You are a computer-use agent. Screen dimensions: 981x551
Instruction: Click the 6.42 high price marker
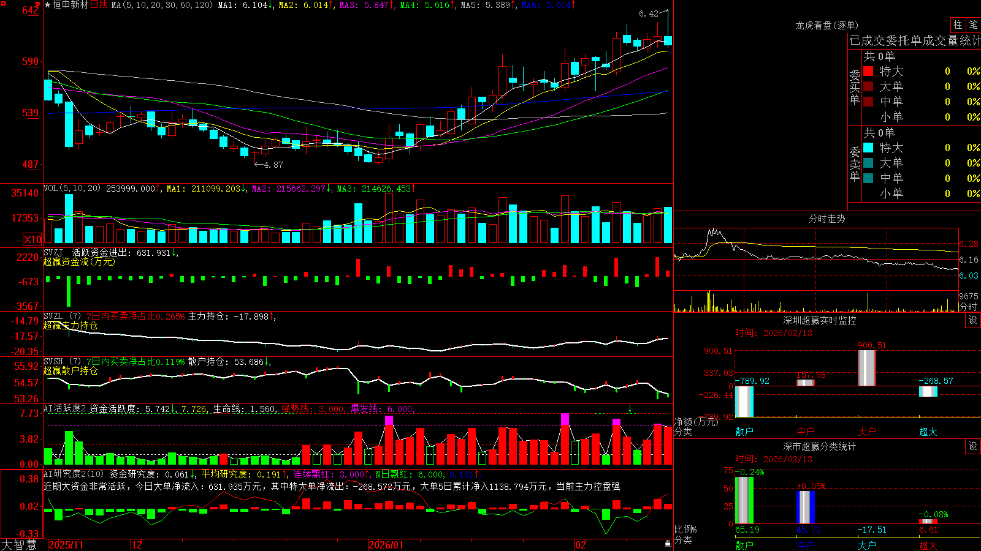click(648, 13)
